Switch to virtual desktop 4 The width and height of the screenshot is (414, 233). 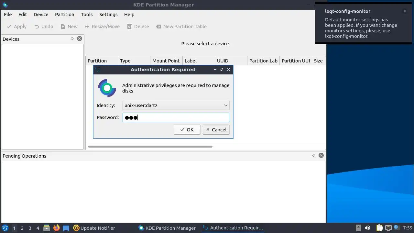[38, 228]
